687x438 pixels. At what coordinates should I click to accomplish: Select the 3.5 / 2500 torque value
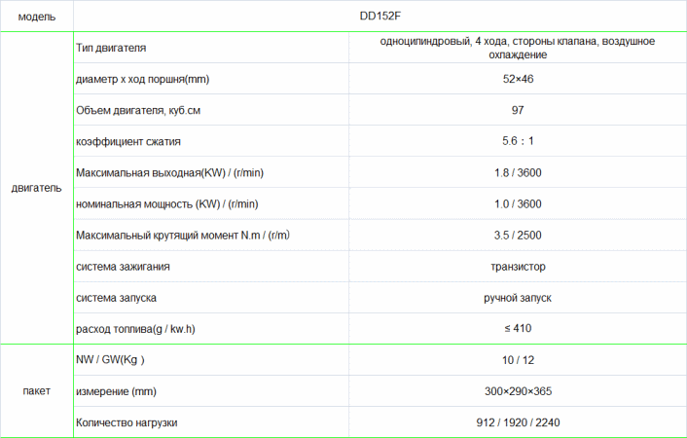pos(518,235)
